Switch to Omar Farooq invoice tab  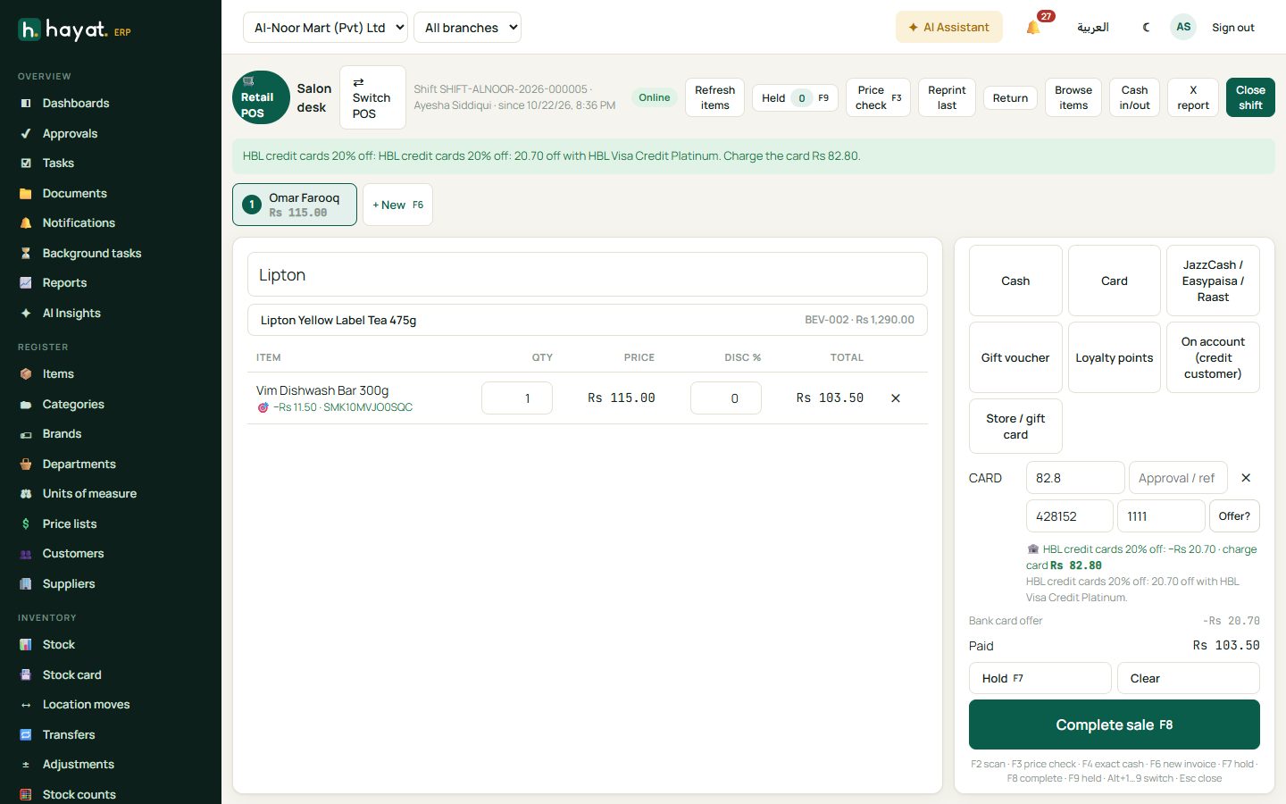295,205
